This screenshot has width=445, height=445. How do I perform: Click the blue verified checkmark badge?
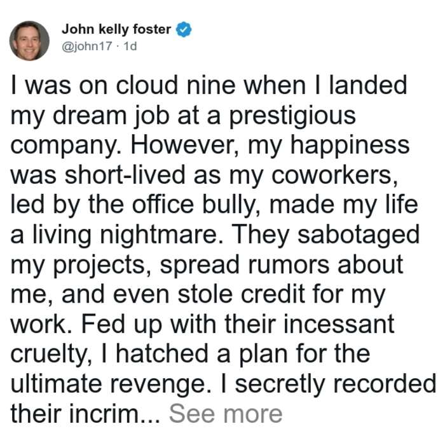(184, 29)
